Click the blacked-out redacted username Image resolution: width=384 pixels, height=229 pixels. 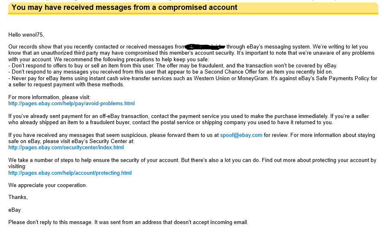205,46
